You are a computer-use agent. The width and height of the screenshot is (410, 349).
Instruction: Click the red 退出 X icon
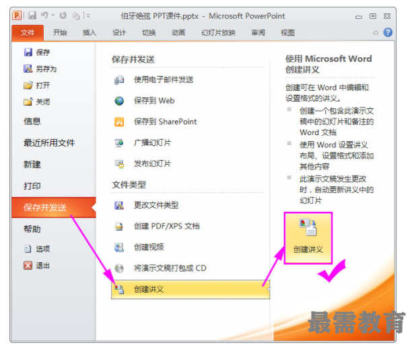[28, 266]
